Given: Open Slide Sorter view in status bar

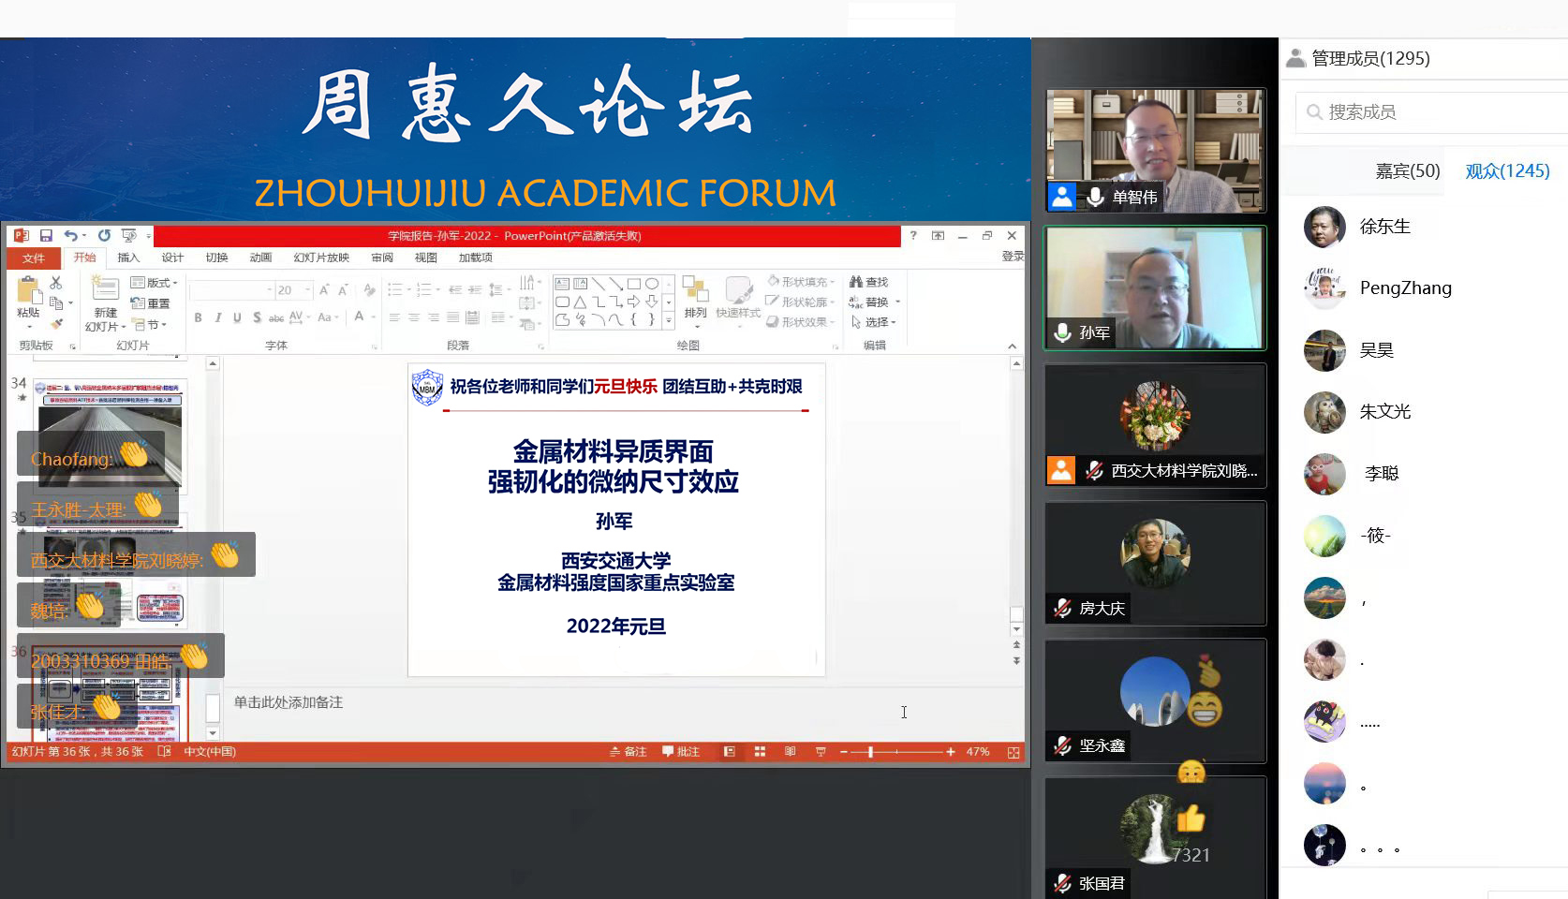Looking at the screenshot, I should (760, 752).
